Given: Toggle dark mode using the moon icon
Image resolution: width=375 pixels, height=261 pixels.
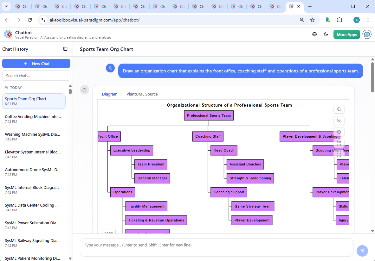Looking at the screenshot, I should [x=326, y=34].
